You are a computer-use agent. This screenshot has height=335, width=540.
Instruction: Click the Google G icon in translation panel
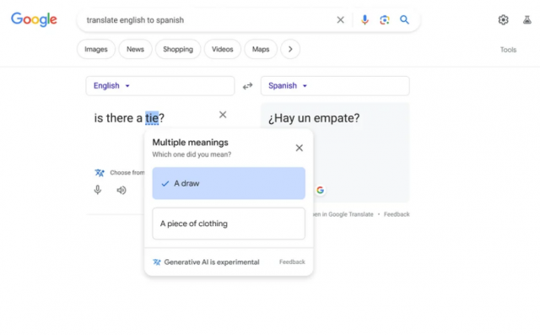tap(321, 190)
